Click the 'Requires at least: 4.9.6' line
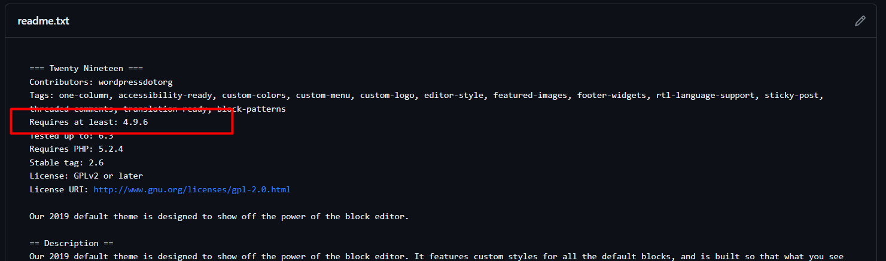 (x=89, y=122)
